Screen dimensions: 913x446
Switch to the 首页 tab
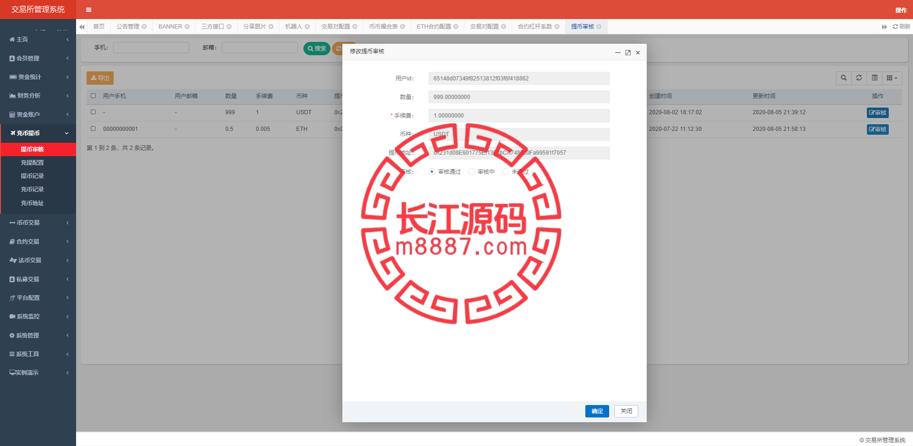99,27
